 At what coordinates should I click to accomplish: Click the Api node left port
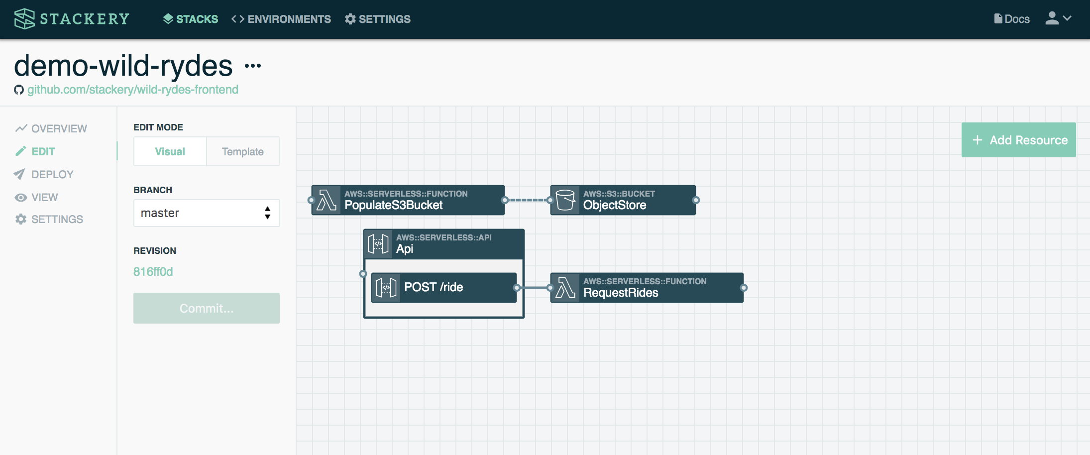[x=363, y=274]
